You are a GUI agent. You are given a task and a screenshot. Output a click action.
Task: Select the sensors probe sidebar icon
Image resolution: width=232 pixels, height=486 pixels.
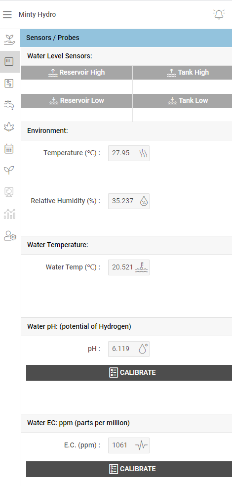tap(9, 61)
